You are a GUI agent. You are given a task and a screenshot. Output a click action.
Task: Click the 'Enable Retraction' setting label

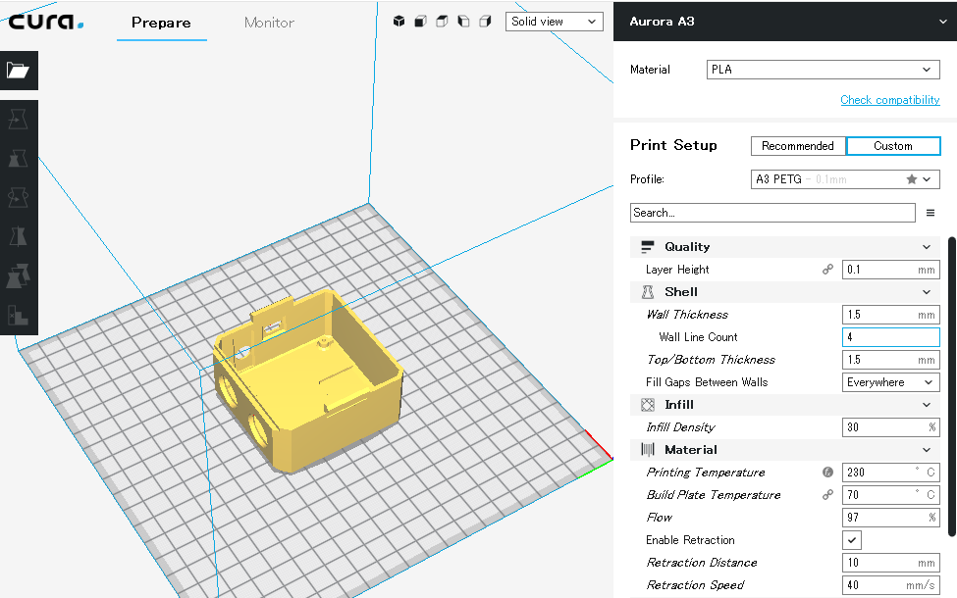pyautogui.click(x=690, y=540)
